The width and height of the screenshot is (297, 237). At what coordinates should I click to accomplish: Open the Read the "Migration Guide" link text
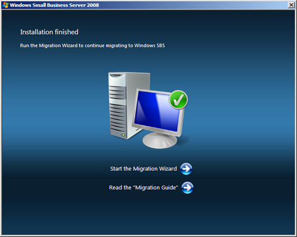[143, 188]
